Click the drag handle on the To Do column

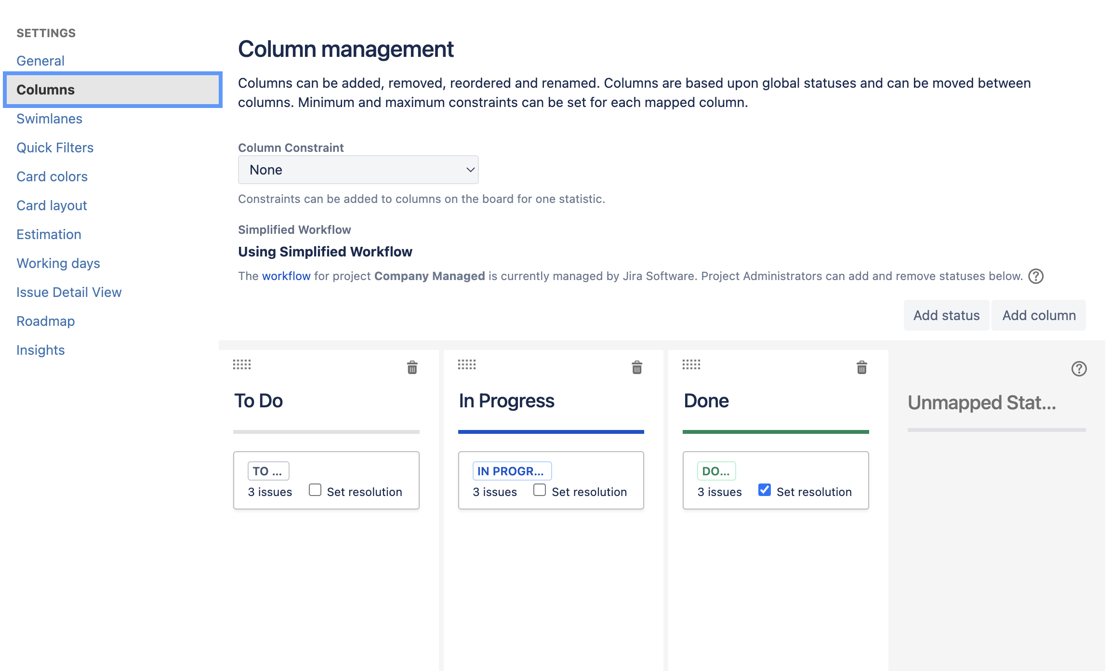tap(241, 365)
